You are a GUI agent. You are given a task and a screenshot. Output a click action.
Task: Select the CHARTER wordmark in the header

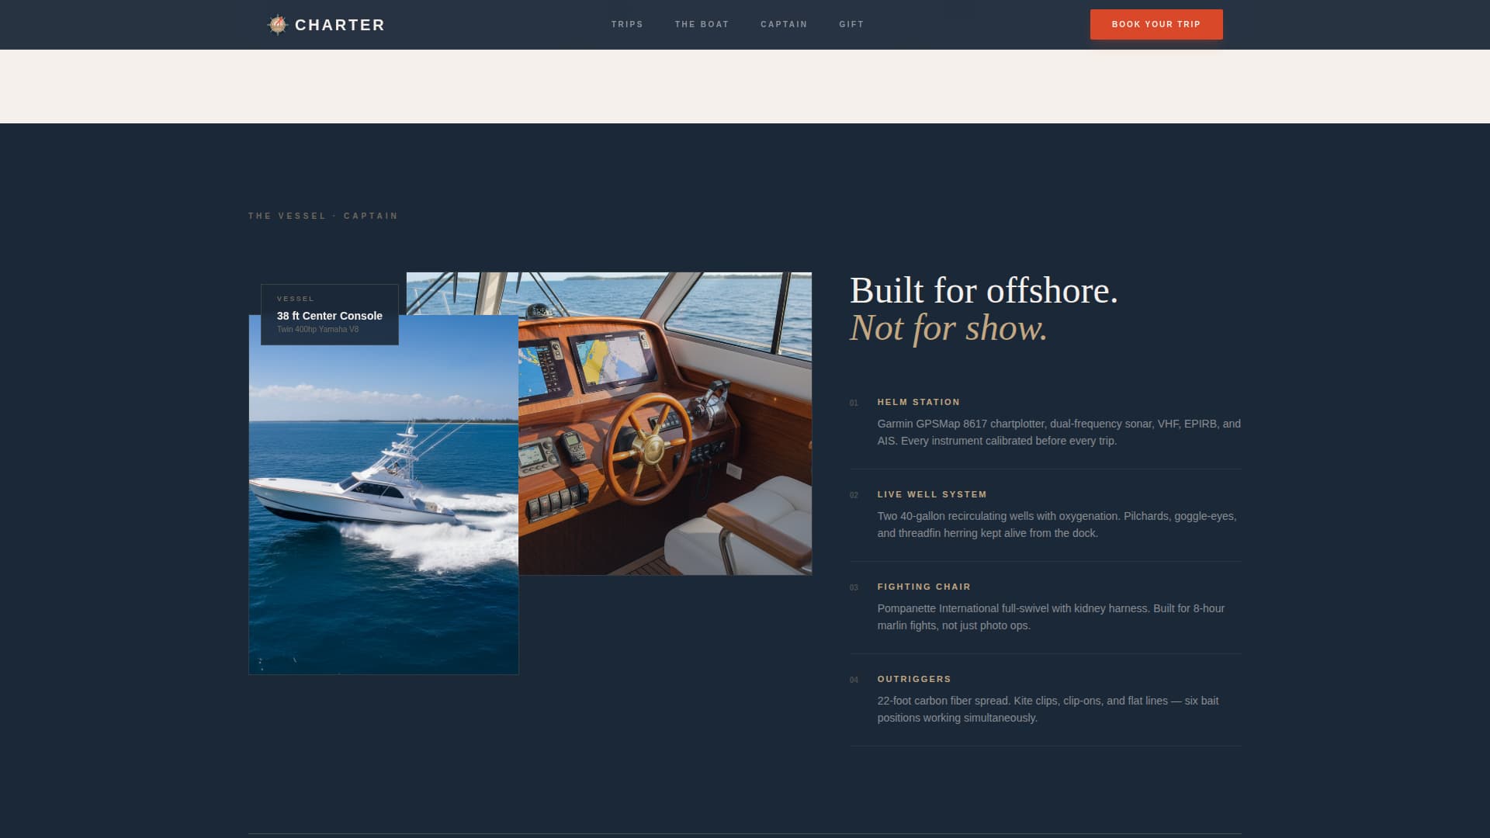point(338,24)
